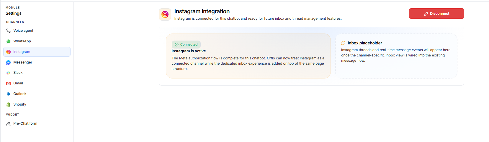Click the Messenger logo icon

click(8, 62)
